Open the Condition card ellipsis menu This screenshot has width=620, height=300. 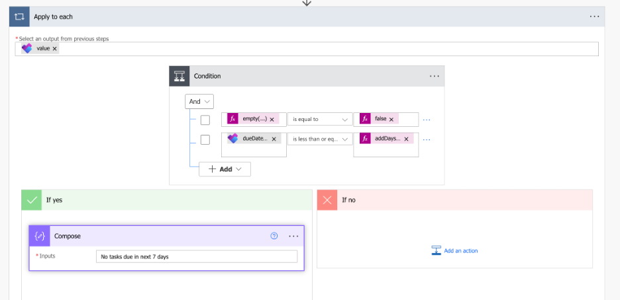434,76
